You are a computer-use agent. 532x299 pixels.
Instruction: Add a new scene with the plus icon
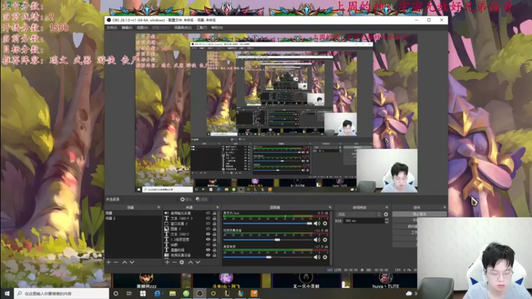point(108,262)
